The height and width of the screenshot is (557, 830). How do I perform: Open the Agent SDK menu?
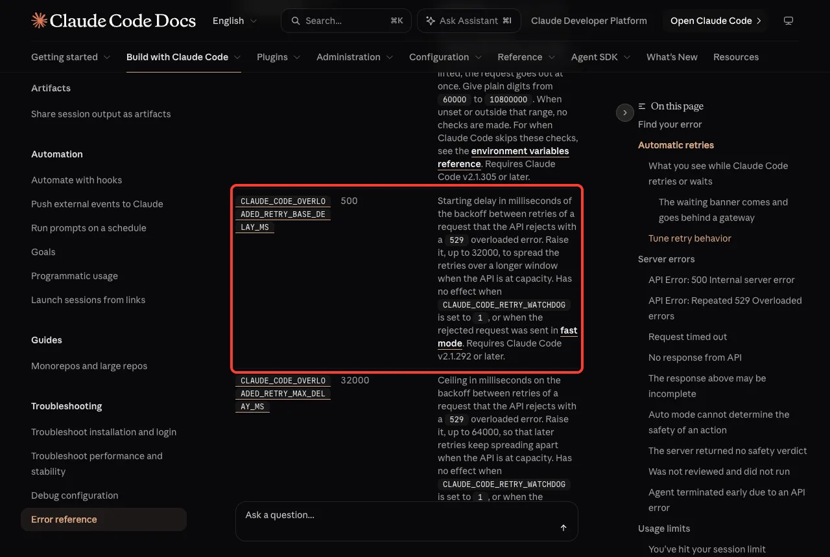pos(601,57)
